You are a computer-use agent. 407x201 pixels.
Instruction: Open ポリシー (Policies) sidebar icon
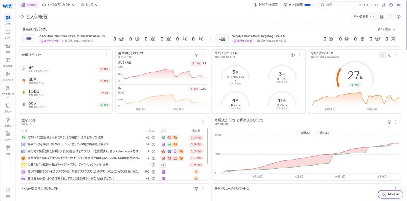tap(8, 106)
